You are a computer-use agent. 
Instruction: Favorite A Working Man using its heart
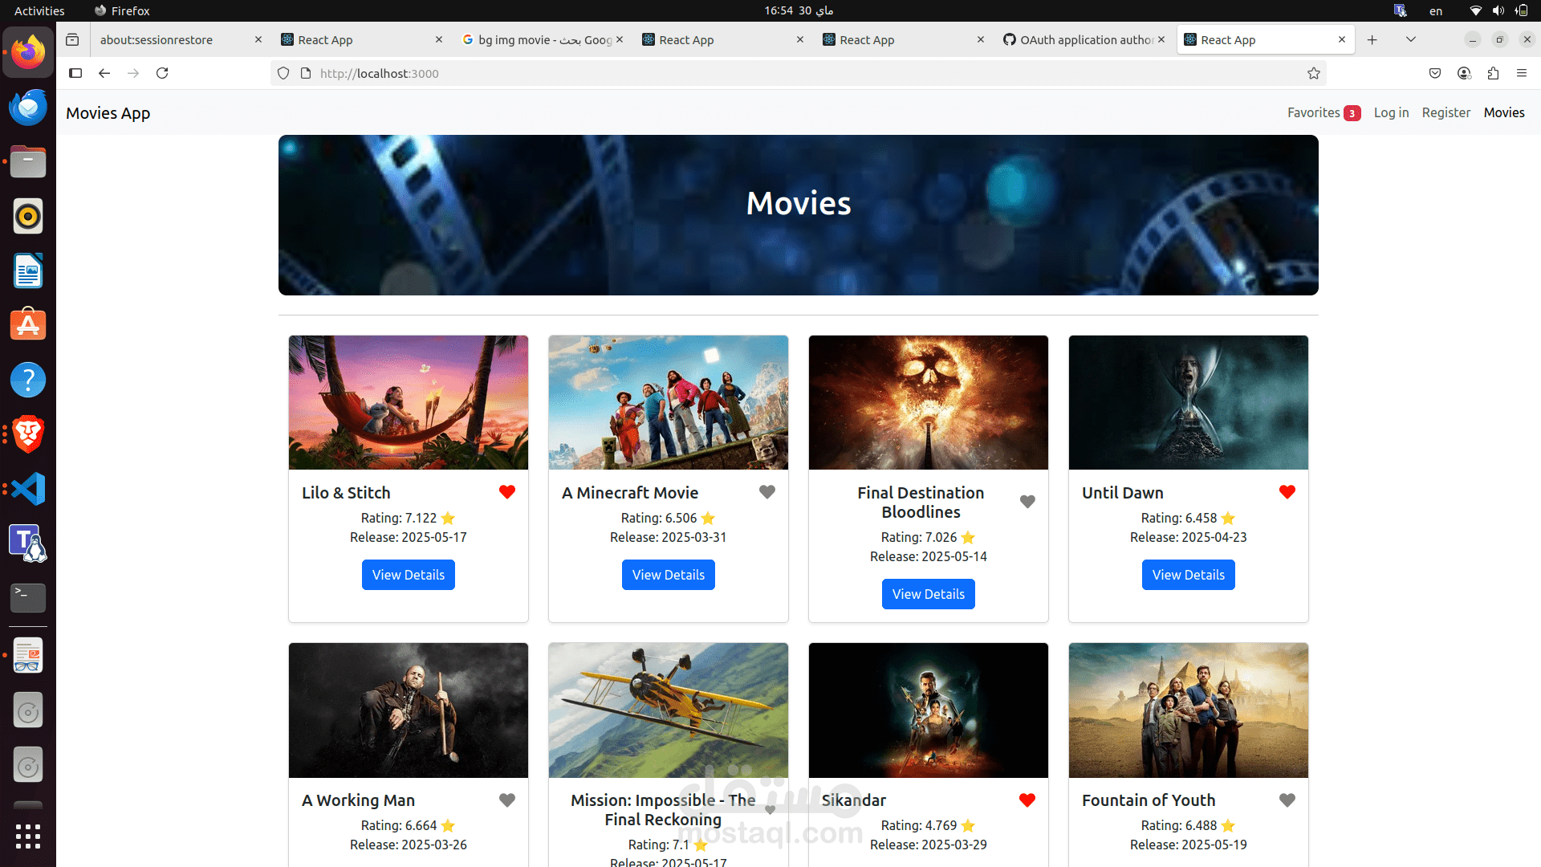[507, 800]
